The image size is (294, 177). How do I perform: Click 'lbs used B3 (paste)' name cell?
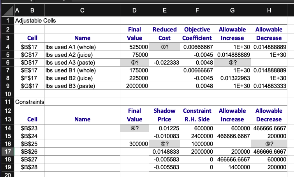point(82,86)
